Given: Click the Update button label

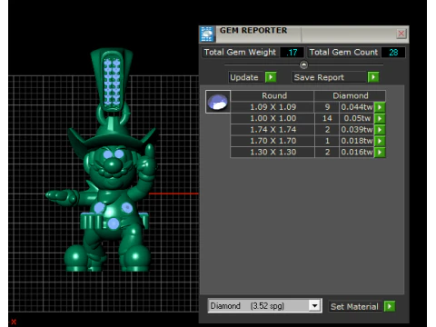Looking at the screenshot, I should [x=244, y=77].
